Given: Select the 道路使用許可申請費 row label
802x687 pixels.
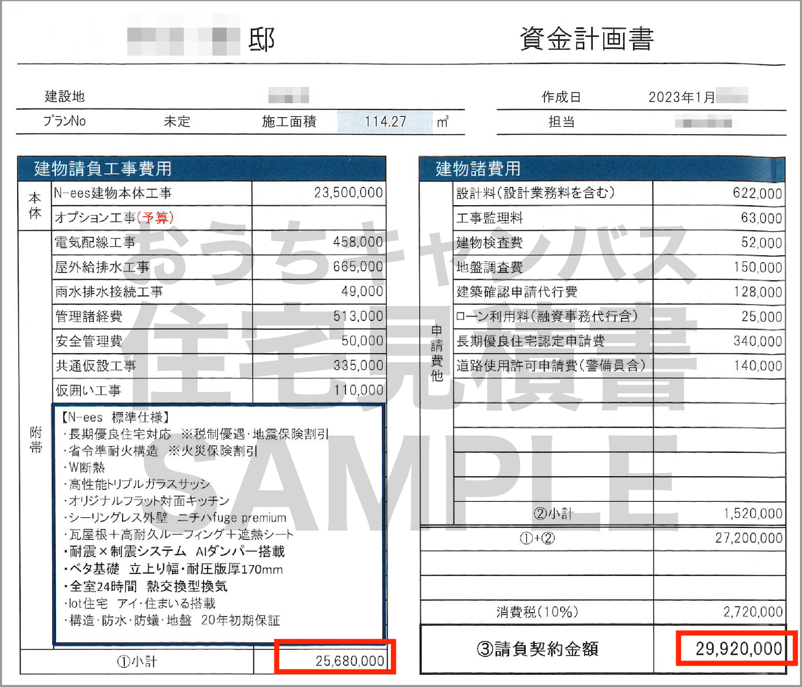Looking at the screenshot, I should click(x=551, y=365).
